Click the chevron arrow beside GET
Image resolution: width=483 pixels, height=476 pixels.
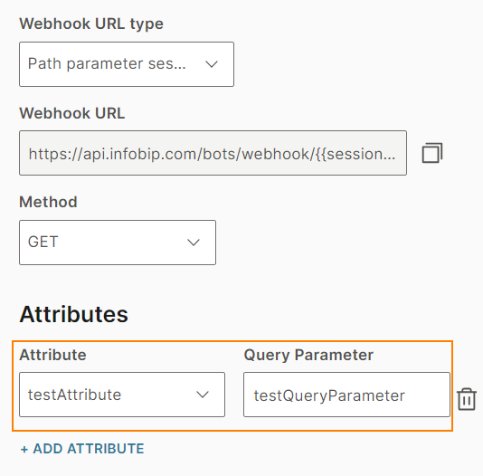click(x=194, y=243)
